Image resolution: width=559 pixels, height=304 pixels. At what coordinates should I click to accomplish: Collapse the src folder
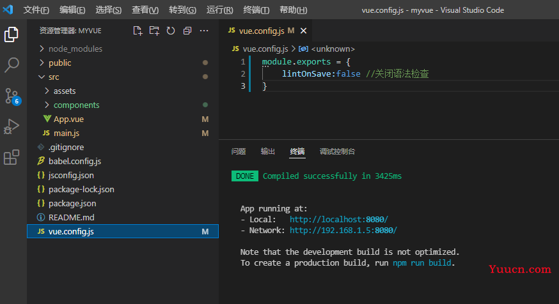[x=42, y=77]
